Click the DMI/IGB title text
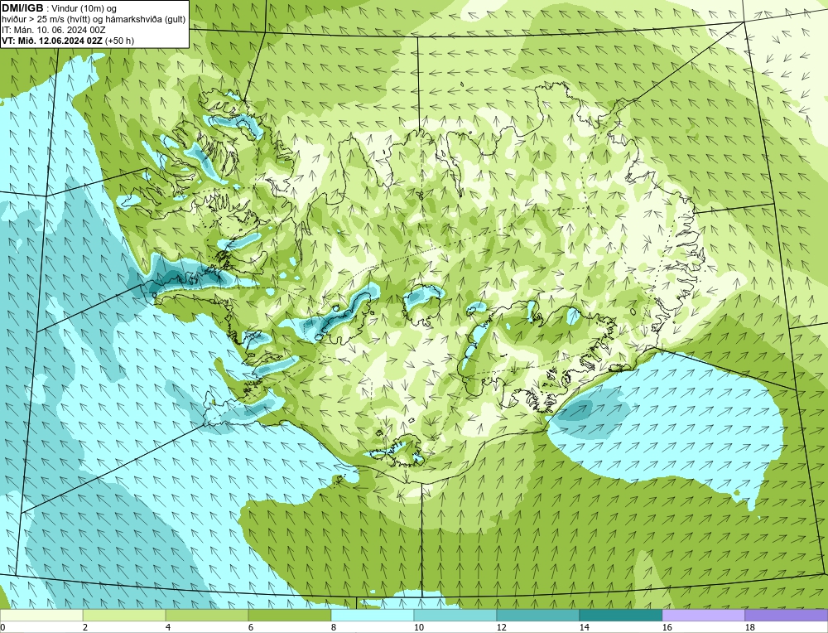 [x=22, y=8]
